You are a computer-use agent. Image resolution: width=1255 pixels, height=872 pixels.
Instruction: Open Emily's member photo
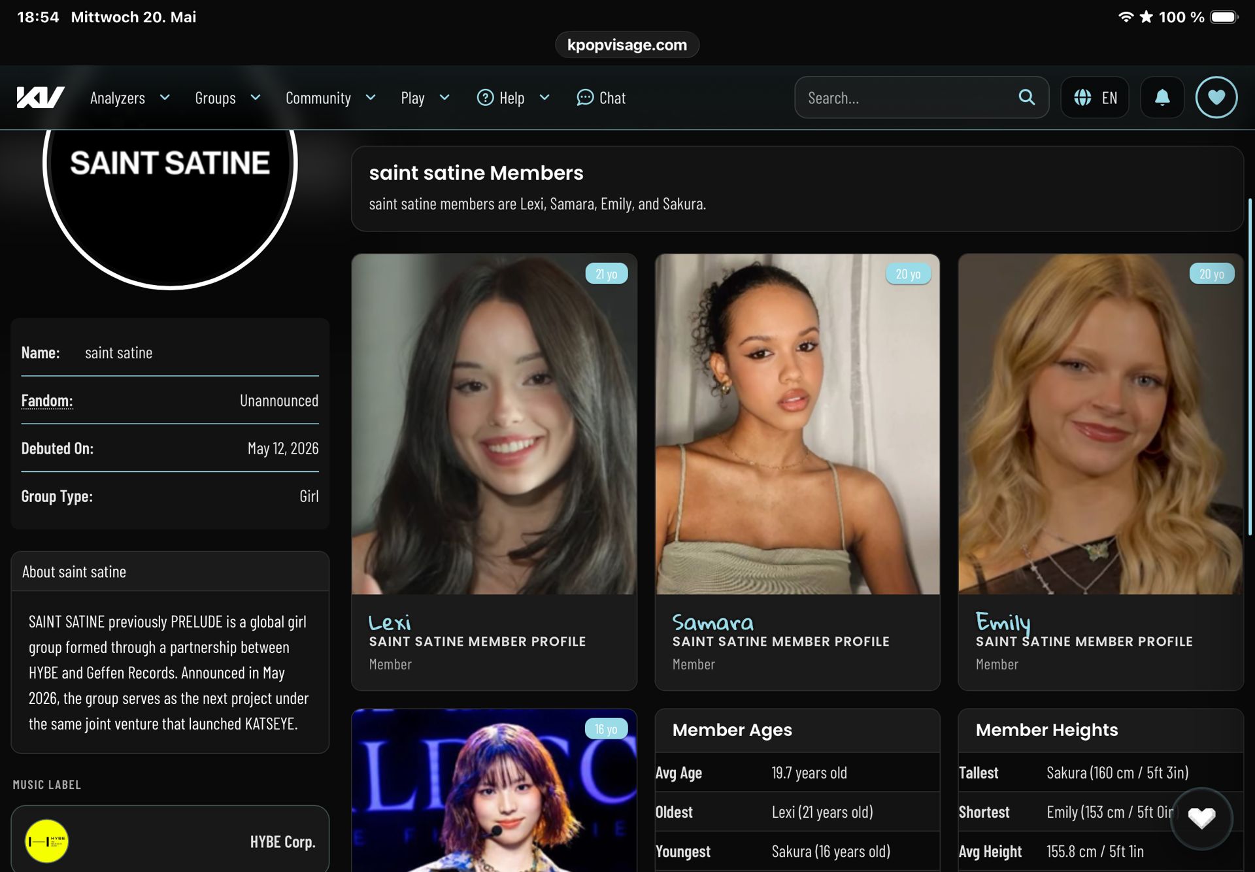click(x=1101, y=424)
